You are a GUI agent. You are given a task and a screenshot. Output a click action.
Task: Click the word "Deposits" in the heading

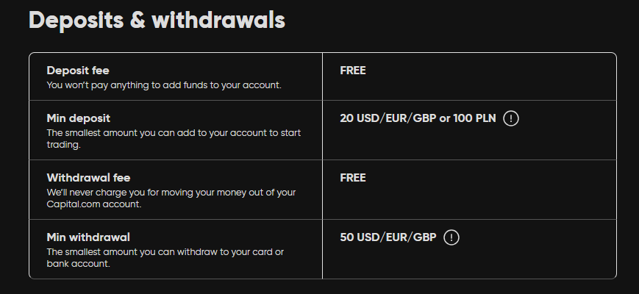(76, 20)
